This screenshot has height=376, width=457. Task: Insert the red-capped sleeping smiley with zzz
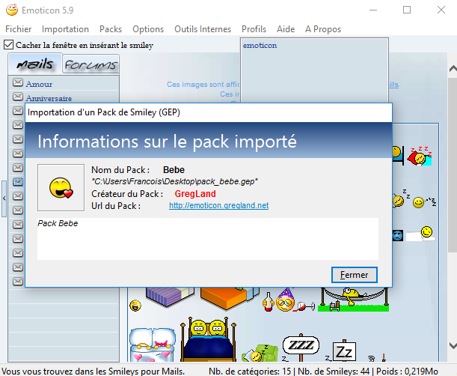click(420, 157)
